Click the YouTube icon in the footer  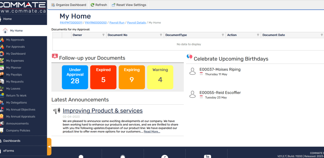(x=208, y=156)
